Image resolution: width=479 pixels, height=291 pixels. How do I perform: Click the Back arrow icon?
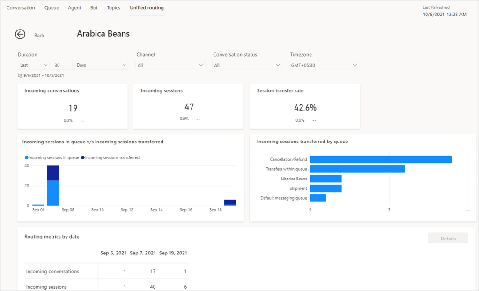pyautogui.click(x=20, y=34)
